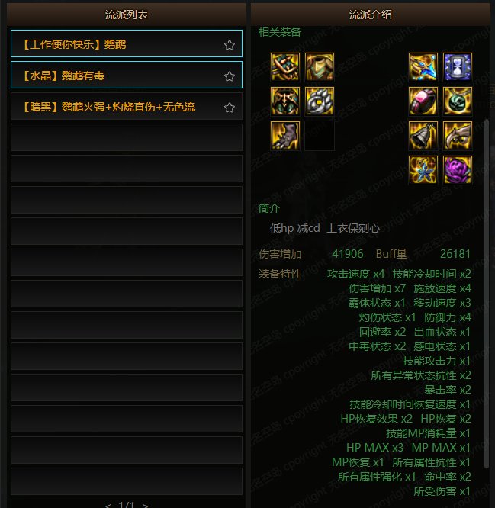
Task: Star the 【暗黑】鹦鹉火强 build
Action: click(230, 108)
